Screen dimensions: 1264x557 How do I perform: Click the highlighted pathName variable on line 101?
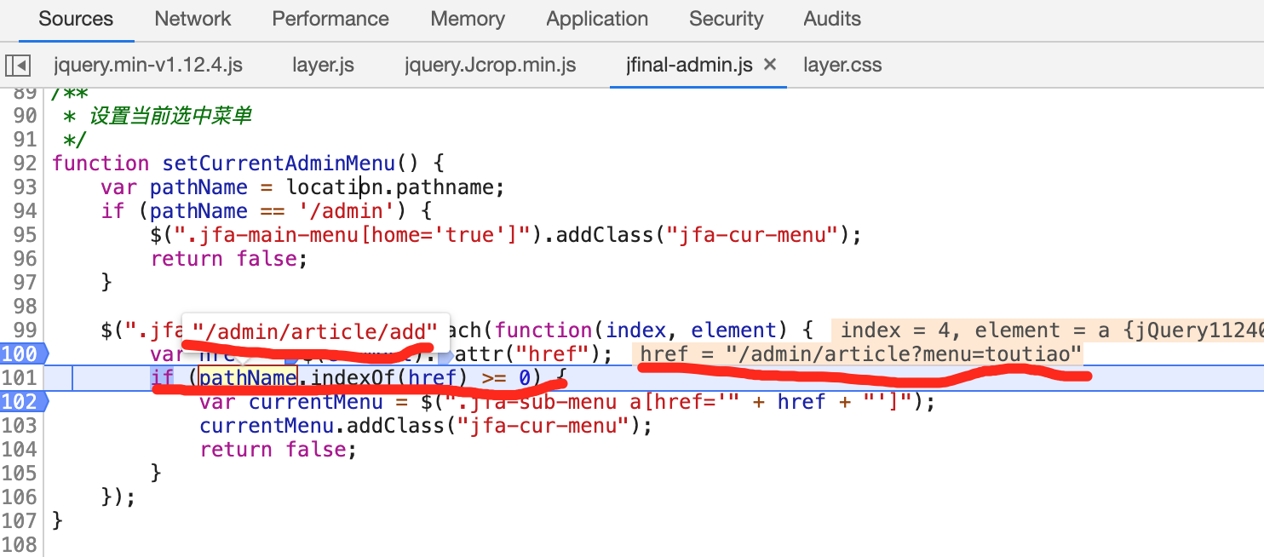coord(248,377)
